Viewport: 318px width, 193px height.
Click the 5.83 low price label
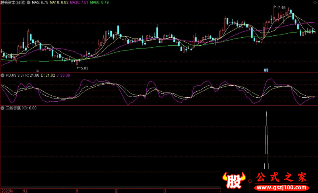click(x=84, y=68)
